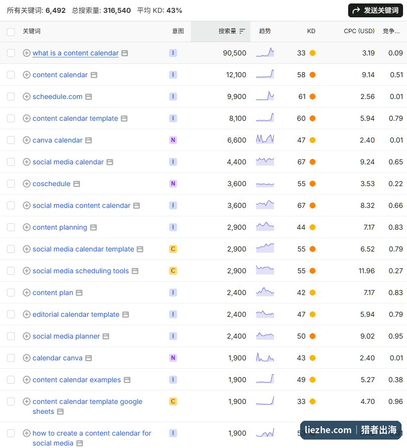Open SERP icon for 'social media calendar'
Screen dimensions: 407x448
click(110, 162)
